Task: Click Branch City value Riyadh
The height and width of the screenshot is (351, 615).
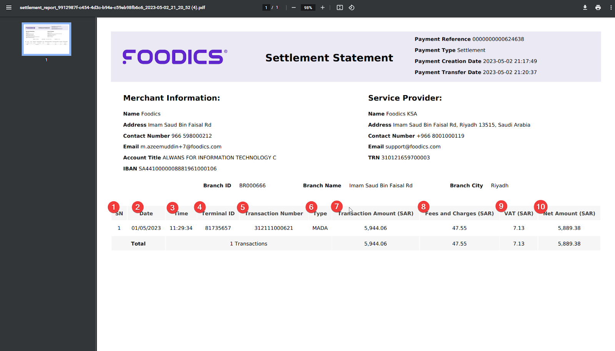Action: click(500, 186)
